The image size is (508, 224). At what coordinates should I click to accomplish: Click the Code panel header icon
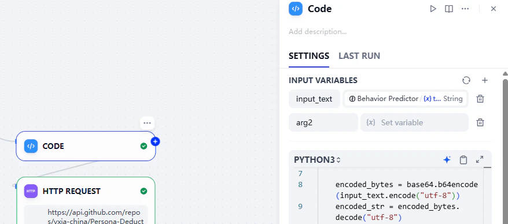coord(296,9)
